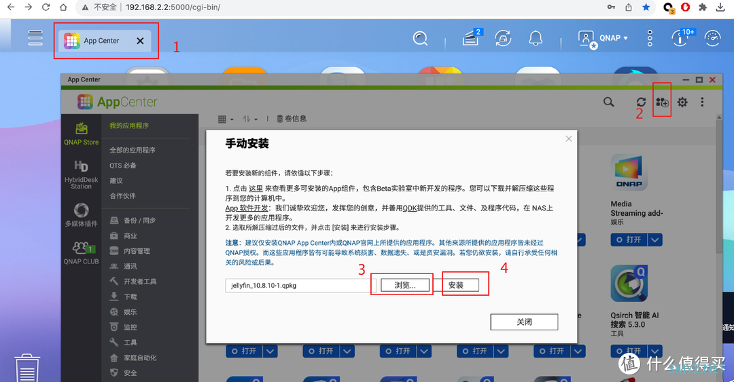Refresh the AppCenter app list
The width and height of the screenshot is (734, 382).
click(x=641, y=102)
